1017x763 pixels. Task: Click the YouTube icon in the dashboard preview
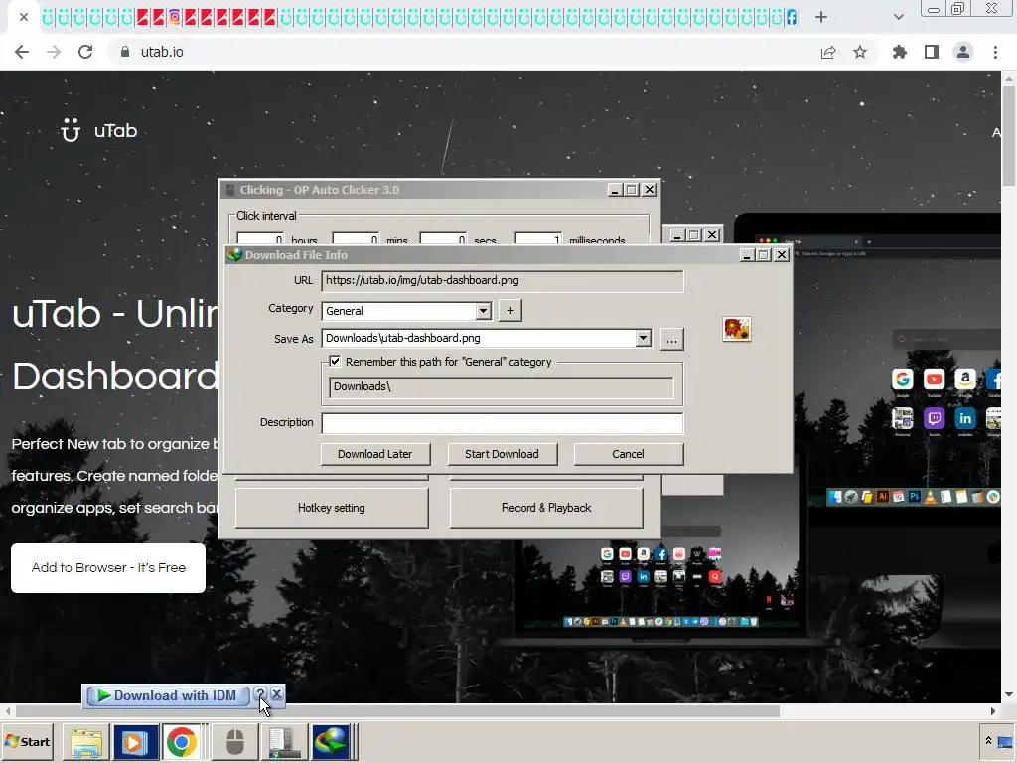[x=934, y=379]
